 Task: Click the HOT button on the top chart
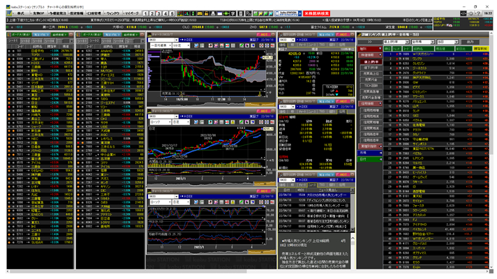tap(264, 34)
